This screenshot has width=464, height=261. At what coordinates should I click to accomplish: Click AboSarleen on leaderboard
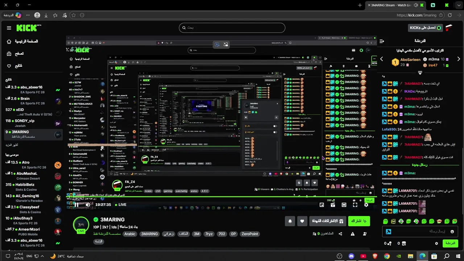(x=410, y=60)
